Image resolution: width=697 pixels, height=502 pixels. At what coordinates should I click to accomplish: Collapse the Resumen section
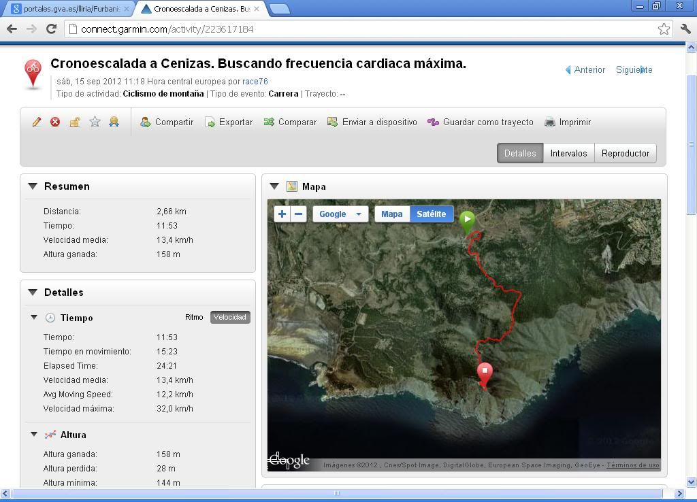click(33, 186)
